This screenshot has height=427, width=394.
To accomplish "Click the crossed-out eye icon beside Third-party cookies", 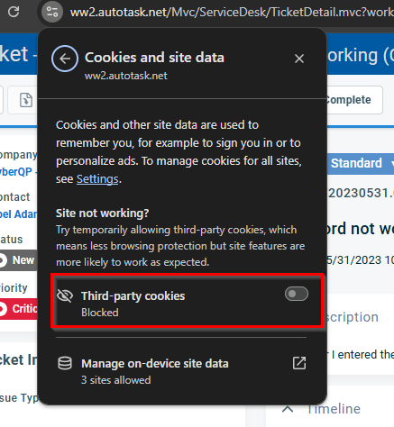I will point(65,296).
